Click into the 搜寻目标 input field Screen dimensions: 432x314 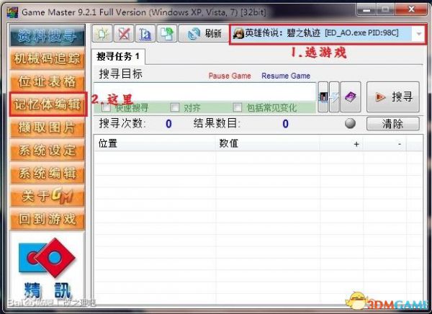[x=207, y=92]
